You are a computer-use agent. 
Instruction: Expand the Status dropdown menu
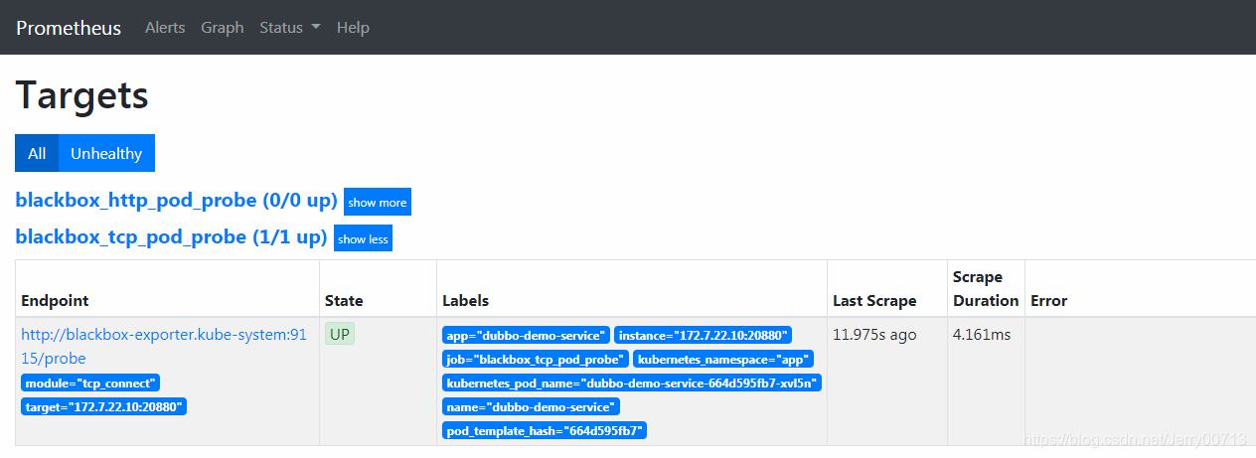pos(290,28)
